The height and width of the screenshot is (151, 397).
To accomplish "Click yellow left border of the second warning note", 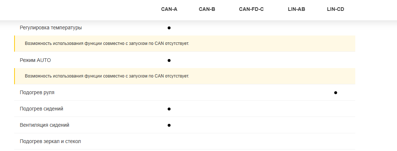I will coord(15,76).
